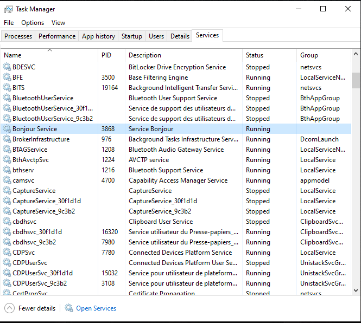This screenshot has height=323, width=361.
Task: Click 'Base Filtering Engine' description
Action: point(159,77)
